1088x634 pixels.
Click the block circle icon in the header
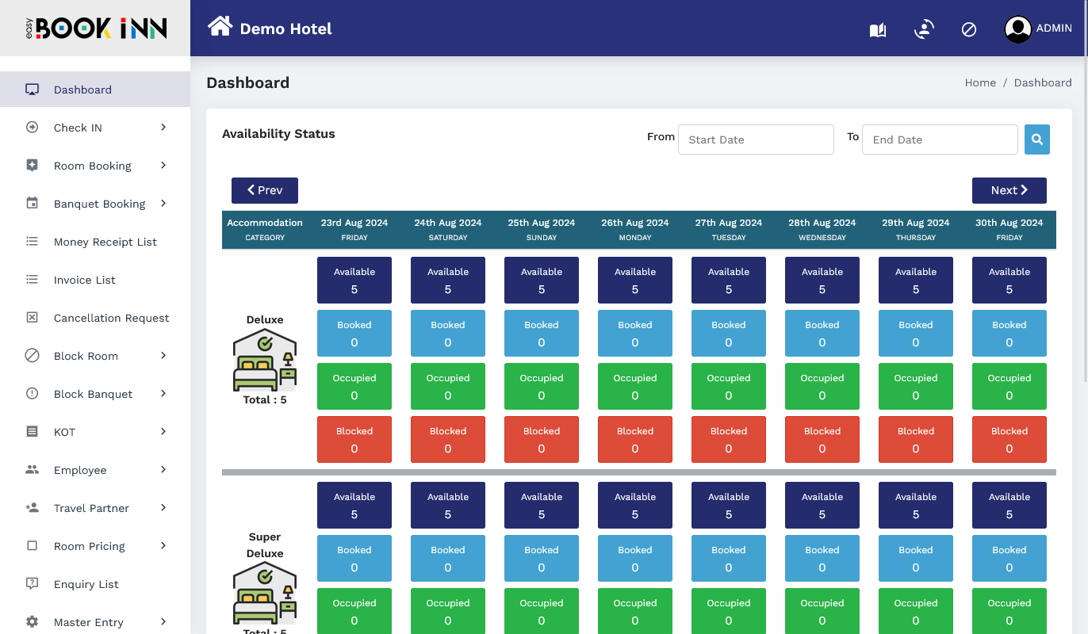coord(968,29)
